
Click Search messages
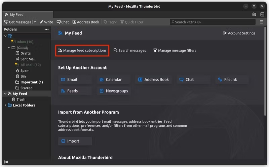(x=130, y=51)
